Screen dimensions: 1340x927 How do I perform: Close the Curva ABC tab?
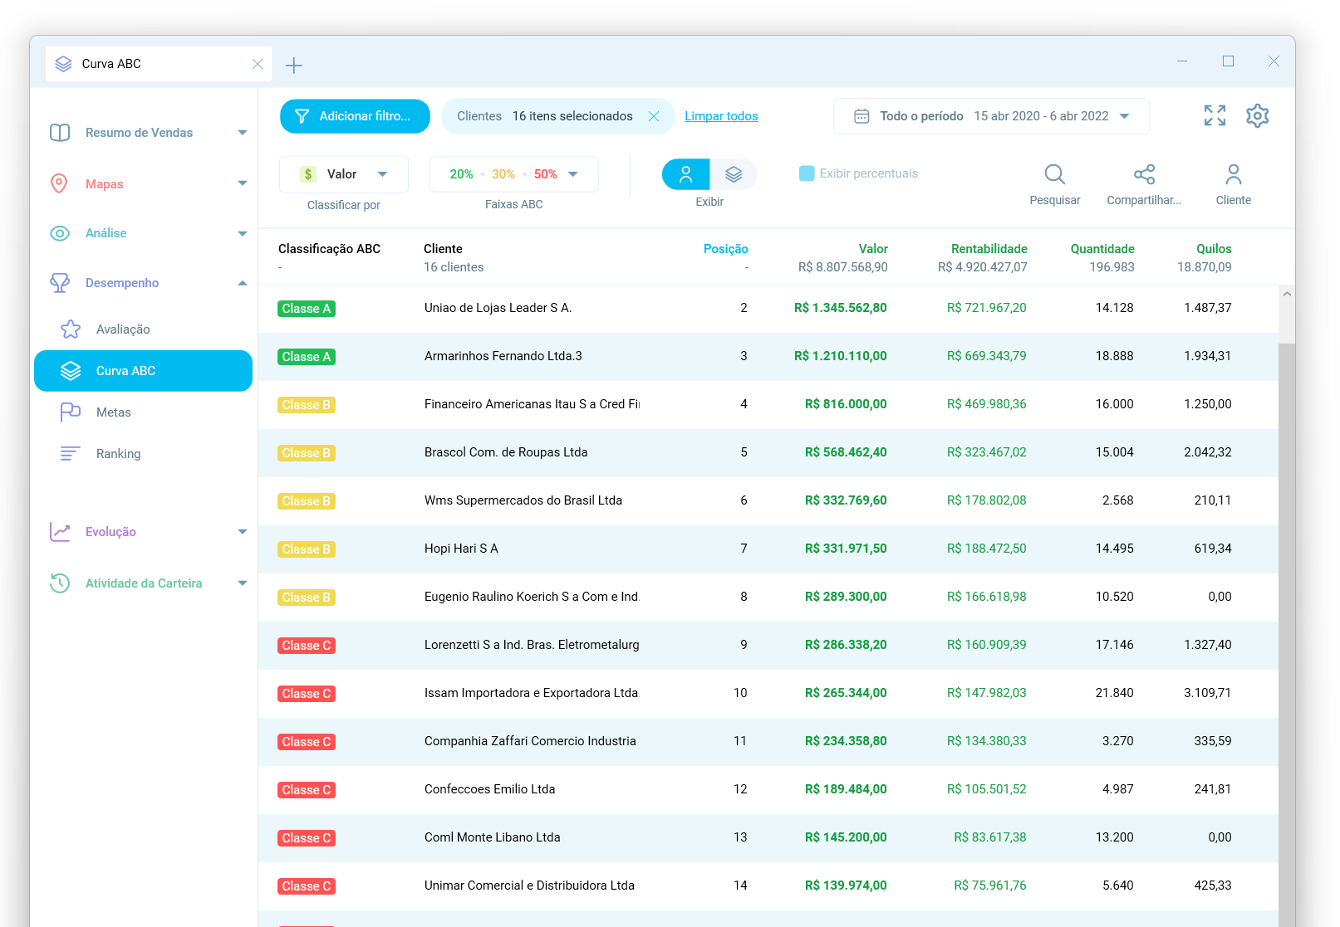tap(258, 64)
